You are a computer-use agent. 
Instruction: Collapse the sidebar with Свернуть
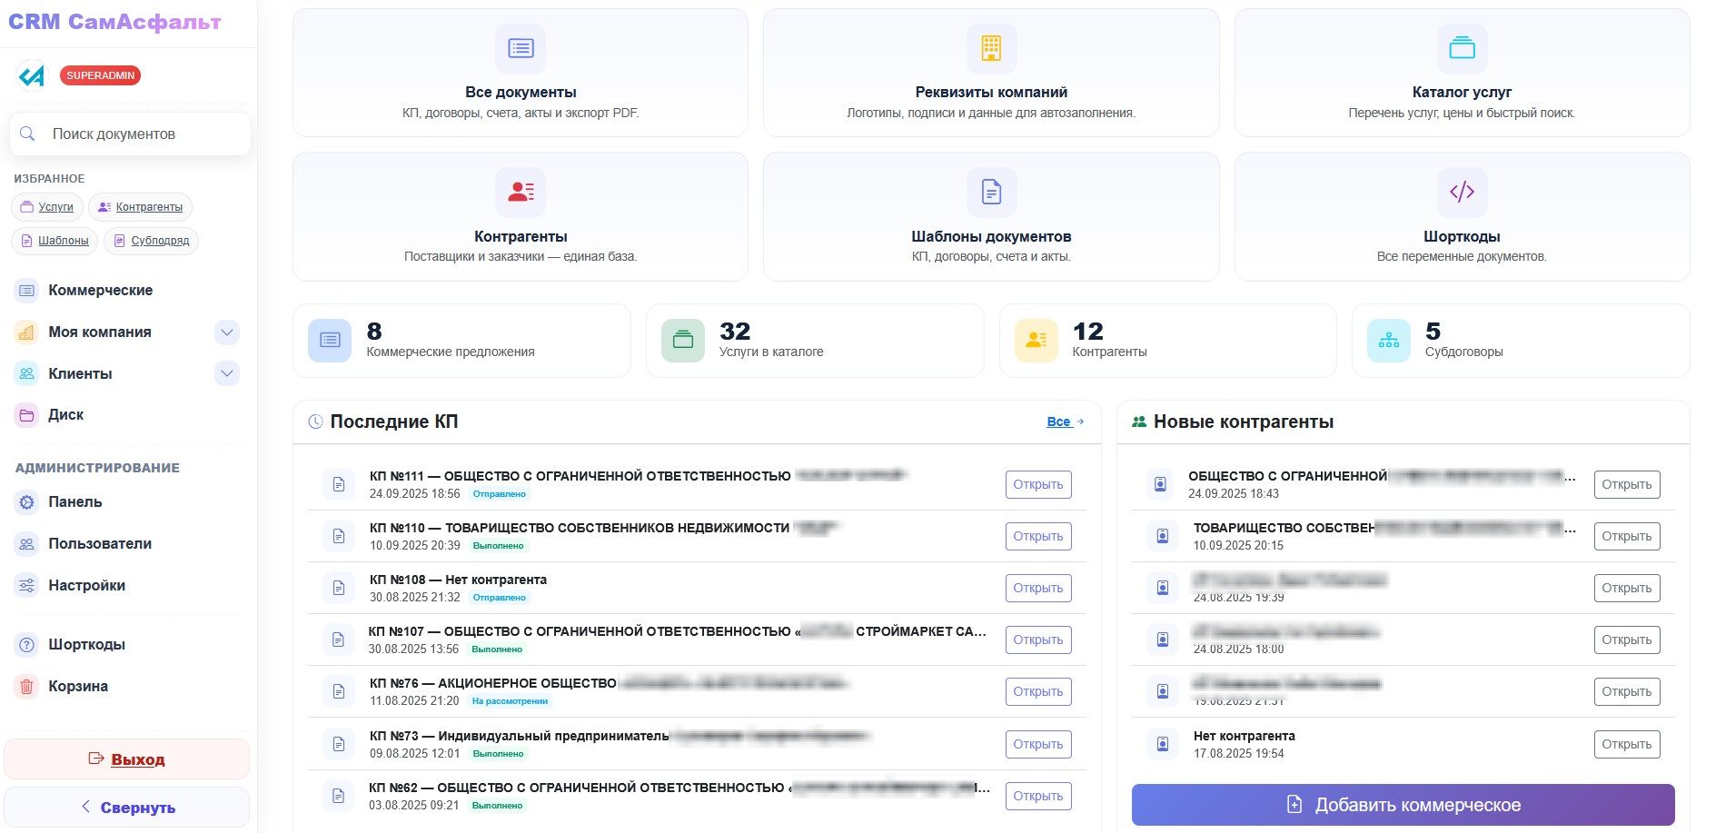pos(127,808)
